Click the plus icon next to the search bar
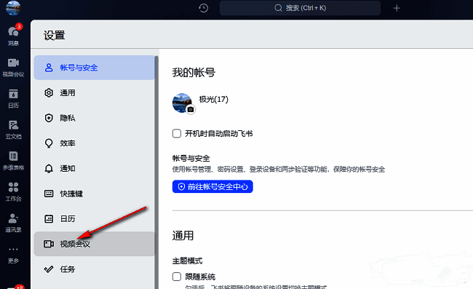 pos(397,8)
